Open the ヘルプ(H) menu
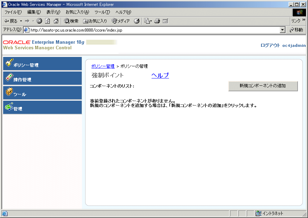The width and height of the screenshot is (308, 218). 123,12
